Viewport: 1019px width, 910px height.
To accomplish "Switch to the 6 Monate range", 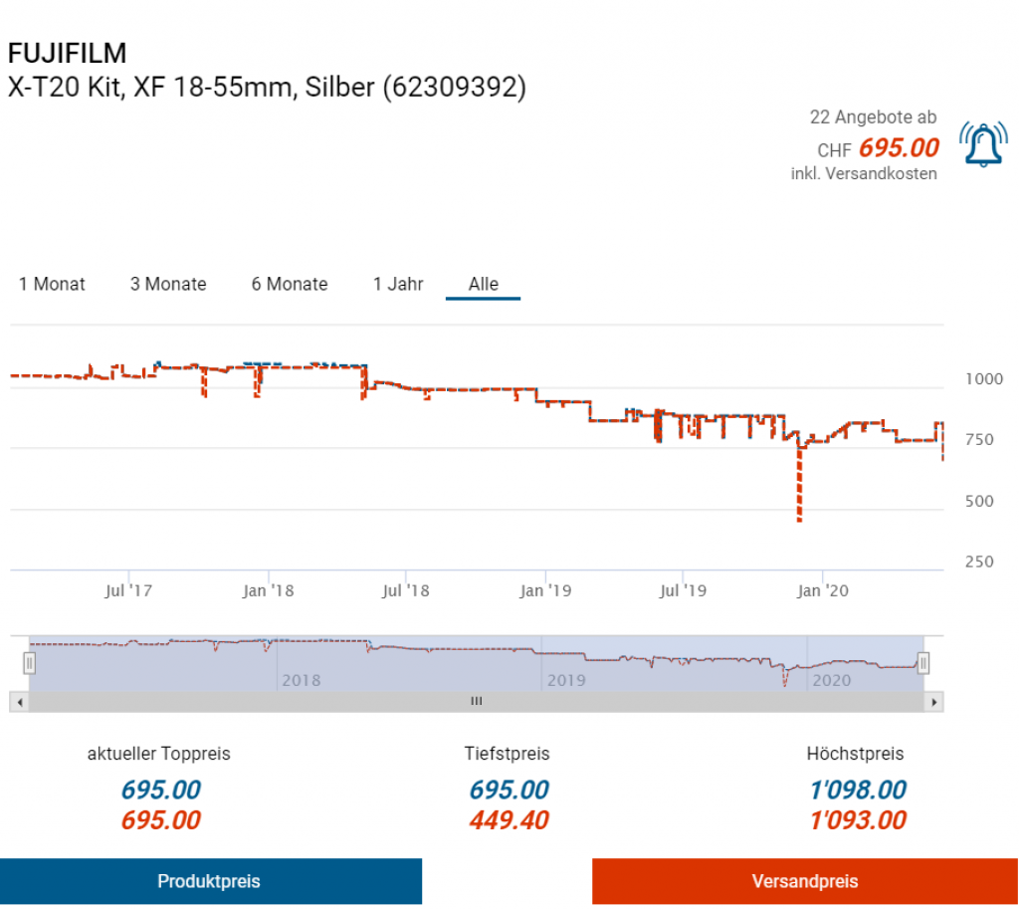I will (x=290, y=284).
